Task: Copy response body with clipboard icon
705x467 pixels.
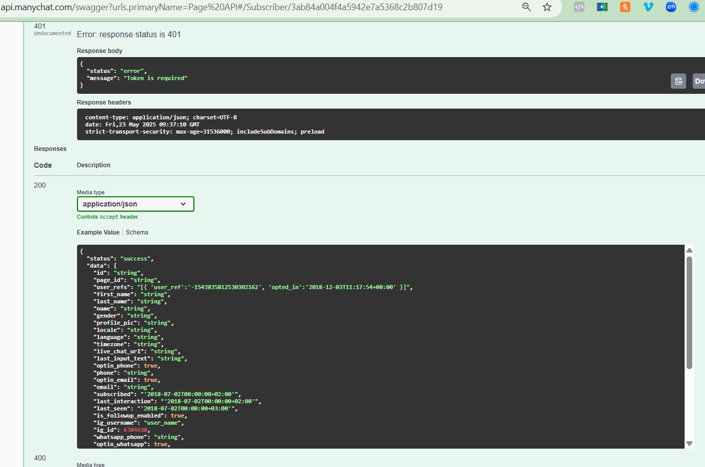Action: (x=678, y=81)
